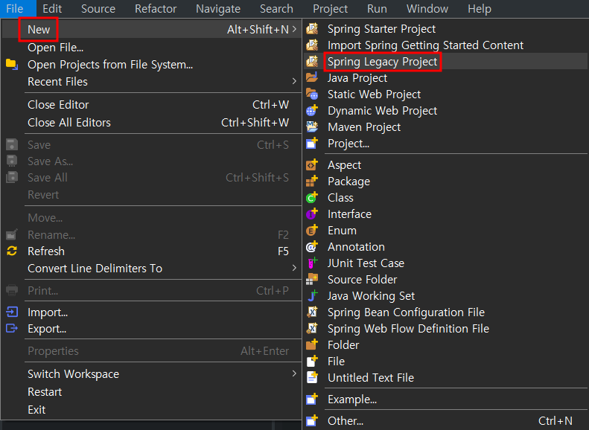Viewport: 589px width, 430px height.
Task: Click the generic Project... icon
Action: (x=312, y=144)
